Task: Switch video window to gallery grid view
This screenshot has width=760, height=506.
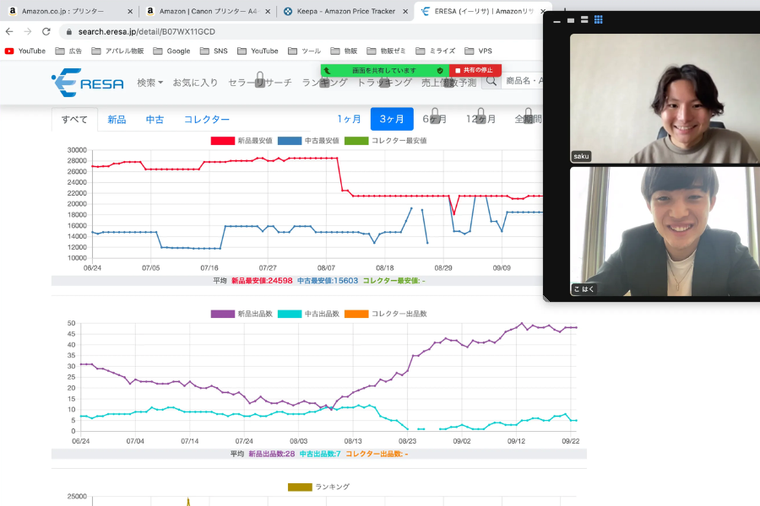Action: 599,20
